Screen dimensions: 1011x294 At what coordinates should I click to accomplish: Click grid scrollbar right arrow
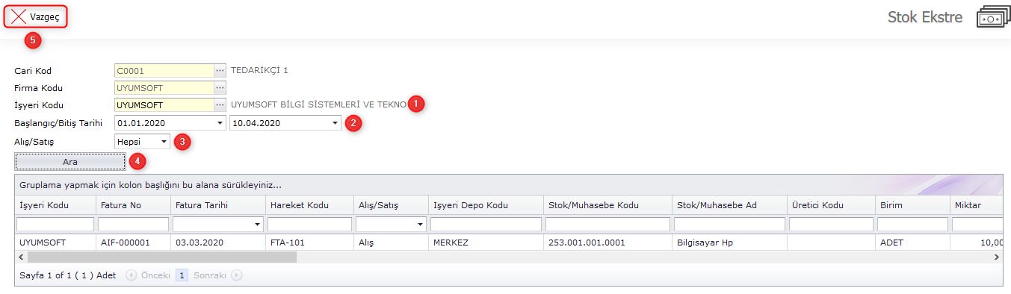pos(997,257)
